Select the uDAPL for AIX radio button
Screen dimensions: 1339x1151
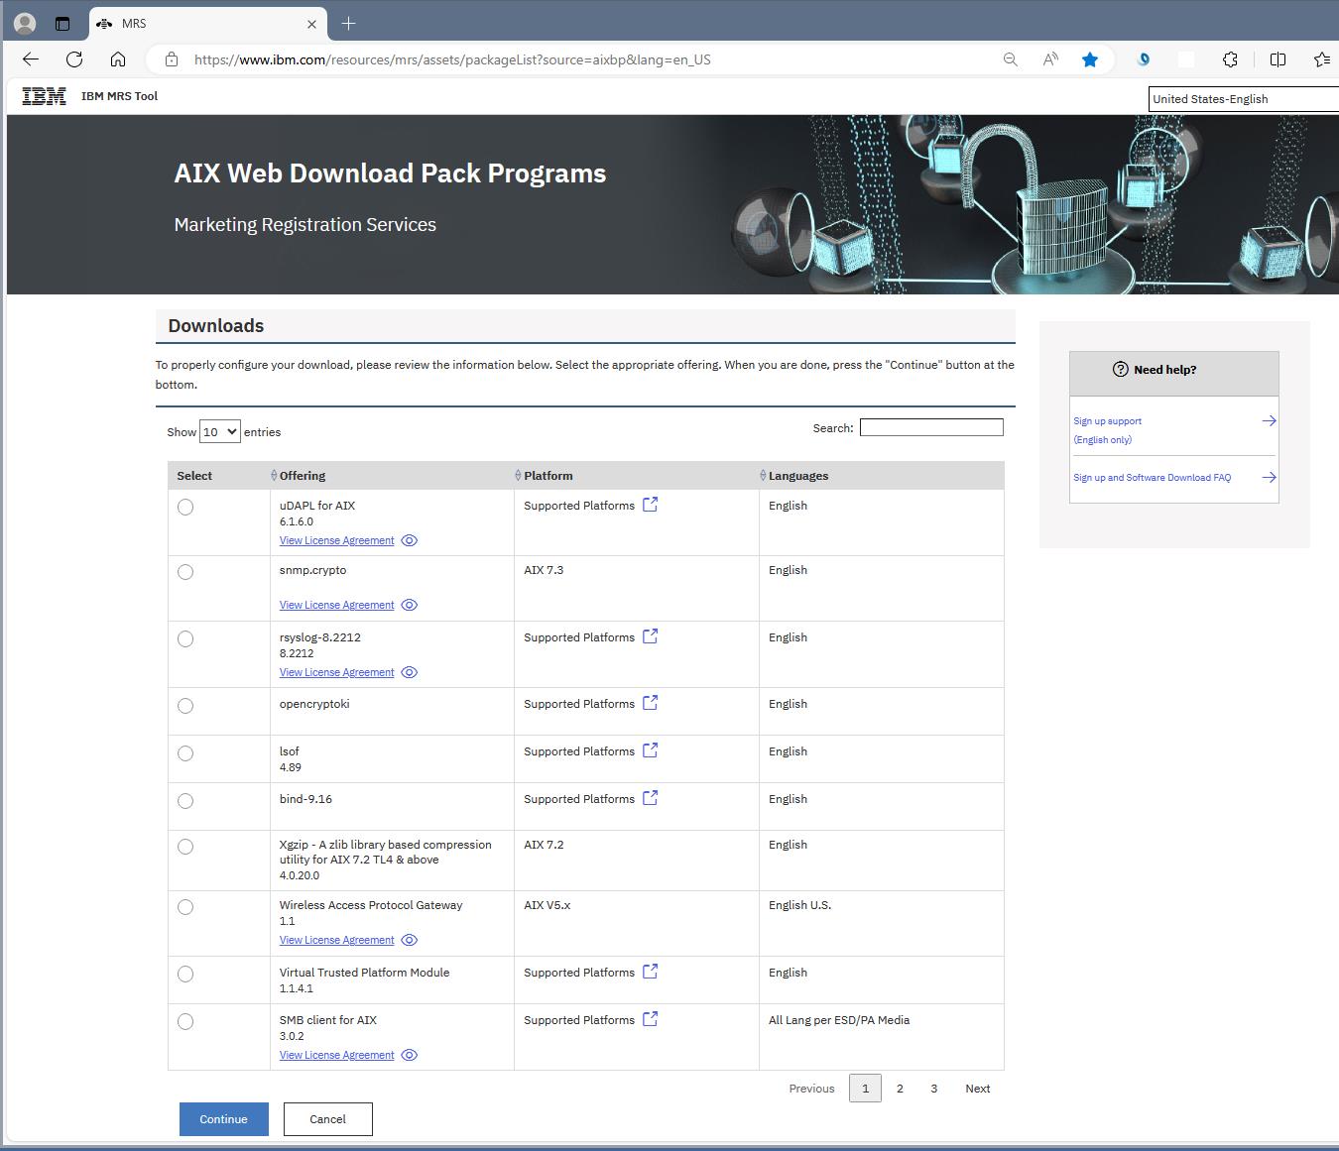coord(185,508)
